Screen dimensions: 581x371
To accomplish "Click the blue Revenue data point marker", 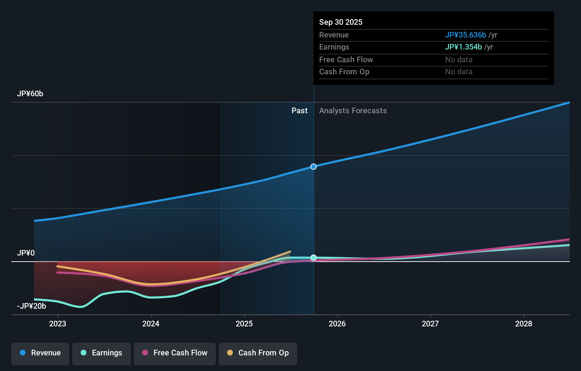I will pos(313,166).
